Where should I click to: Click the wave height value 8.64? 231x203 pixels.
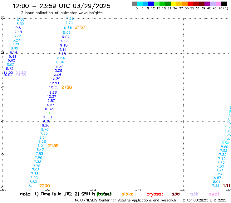click(61, 58)
